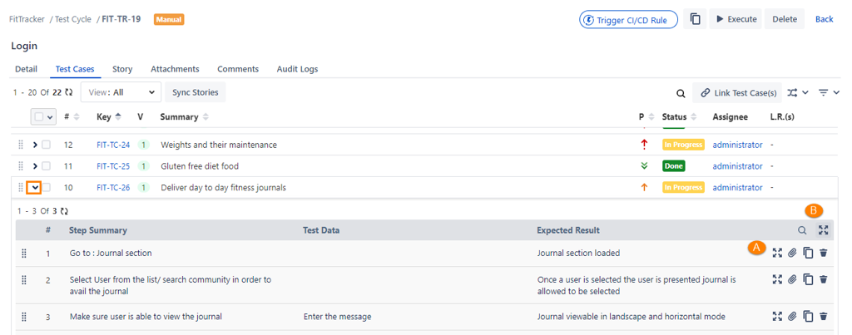Open the FIT-TC-25 test case link
The image size is (852, 335).
point(113,166)
